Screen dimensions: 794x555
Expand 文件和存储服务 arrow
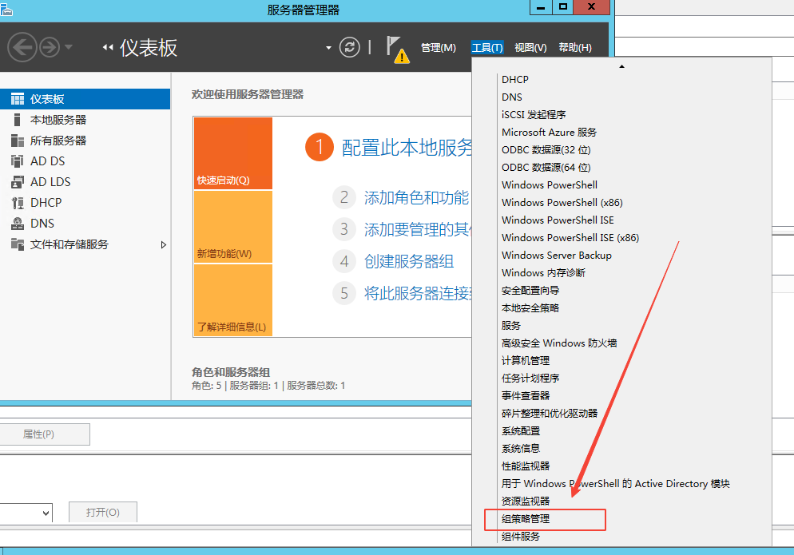[163, 244]
